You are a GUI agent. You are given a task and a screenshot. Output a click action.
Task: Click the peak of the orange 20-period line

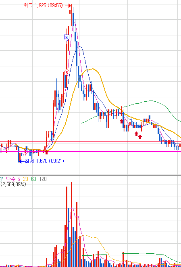point(93,69)
